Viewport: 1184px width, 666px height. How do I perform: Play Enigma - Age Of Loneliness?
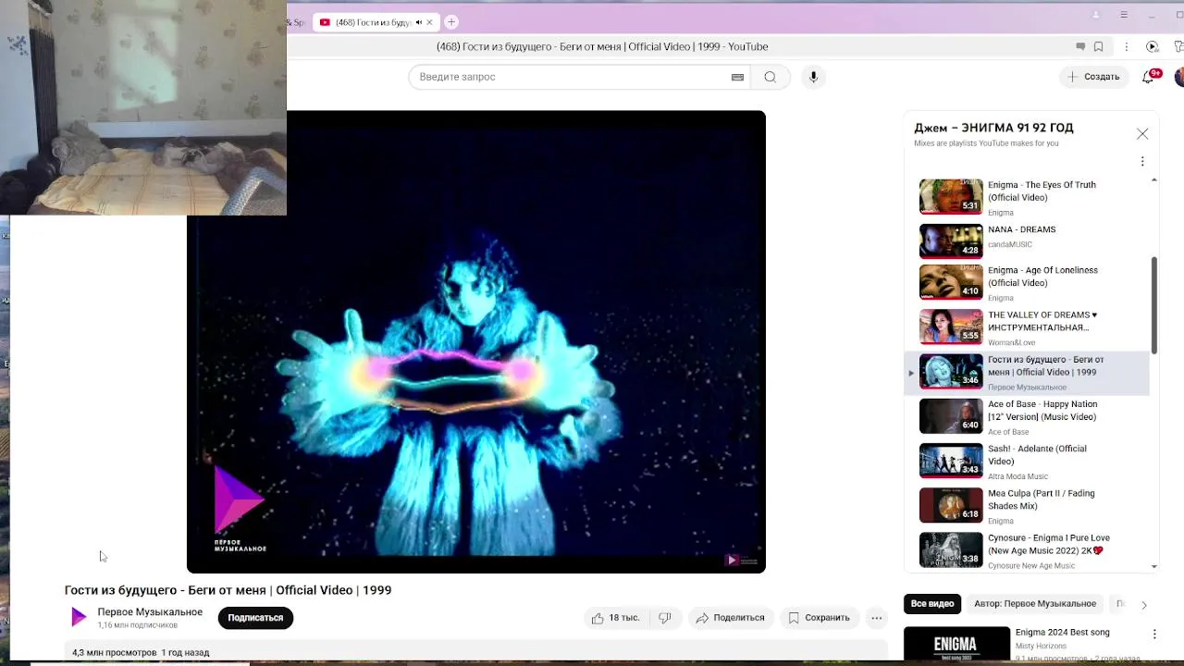click(1027, 283)
